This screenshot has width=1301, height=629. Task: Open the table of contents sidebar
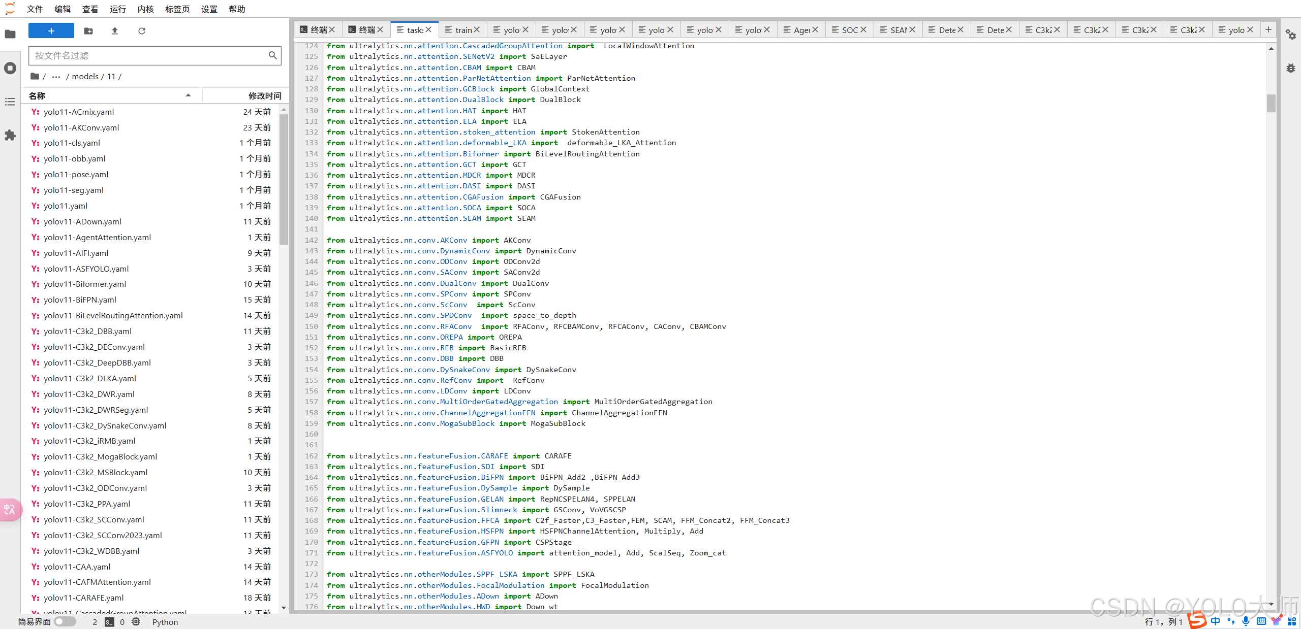pos(10,102)
